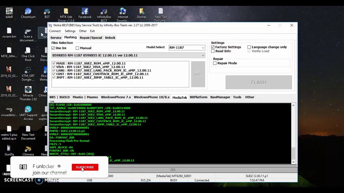The width and height of the screenshot is (344, 193).
Task: Open XTM_GRT Dongle desktop icon
Action: point(28,74)
